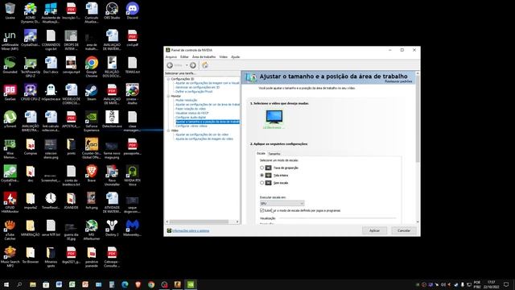The image size is (515, 290).
Task: Select the full-screen scaling radio button
Action: (x=262, y=176)
